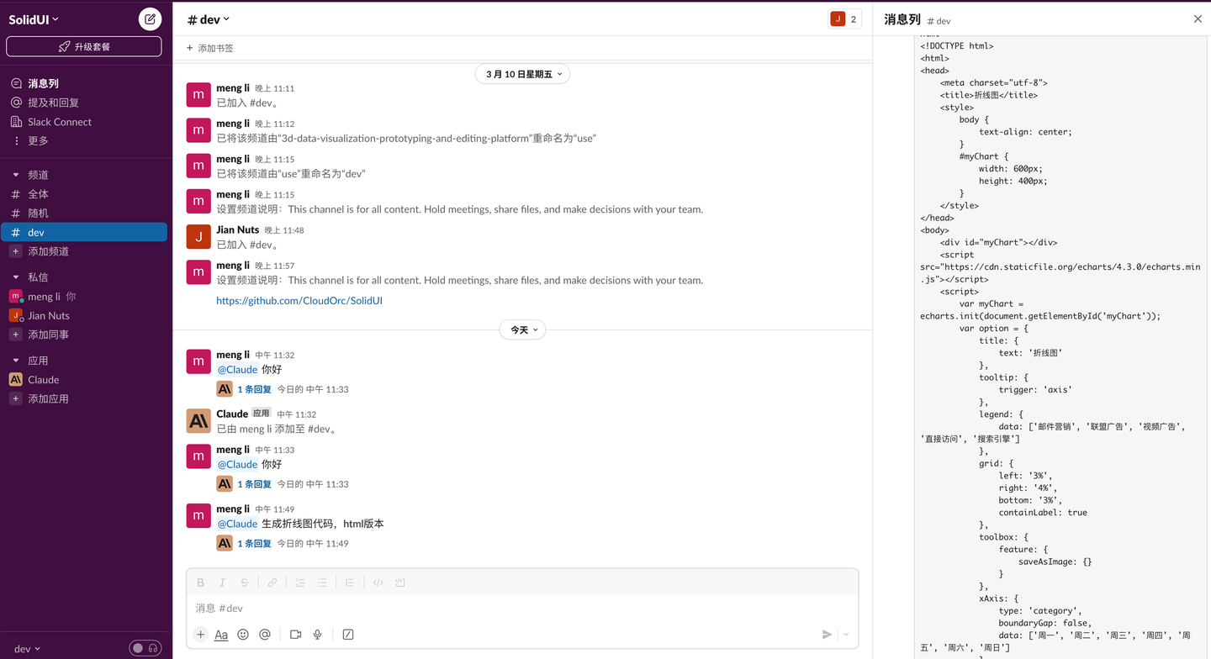
Task: Open Slack Connect from the sidebar
Action: click(61, 121)
